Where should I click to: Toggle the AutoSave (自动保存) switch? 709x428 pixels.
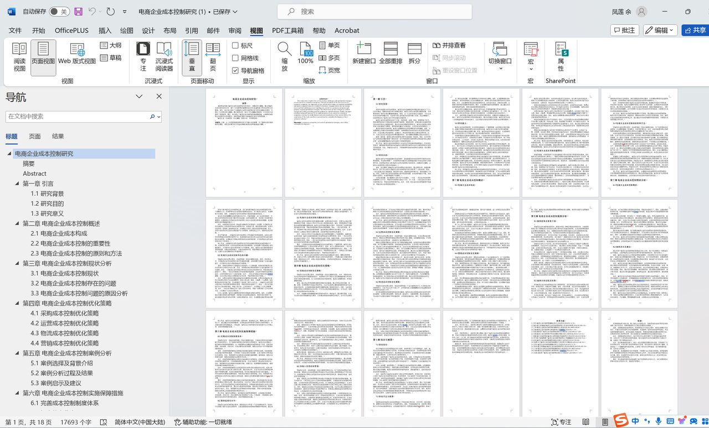pos(59,11)
